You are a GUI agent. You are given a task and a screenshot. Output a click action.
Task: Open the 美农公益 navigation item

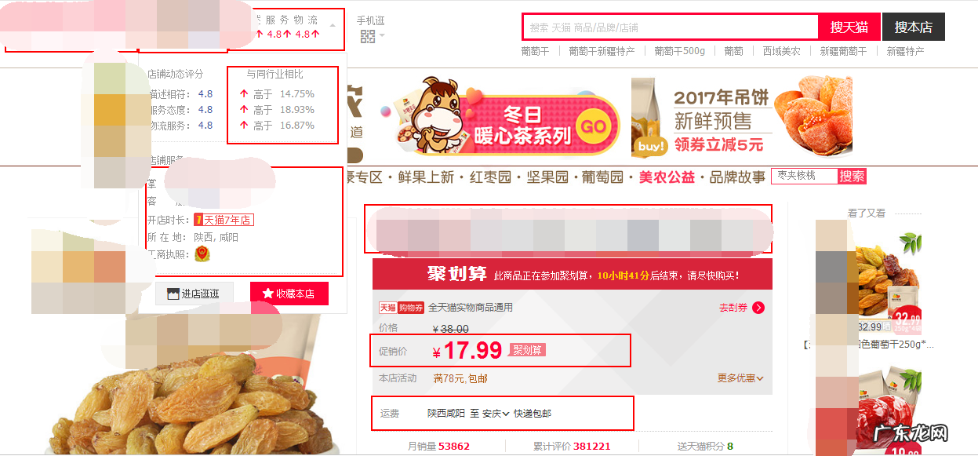667,177
